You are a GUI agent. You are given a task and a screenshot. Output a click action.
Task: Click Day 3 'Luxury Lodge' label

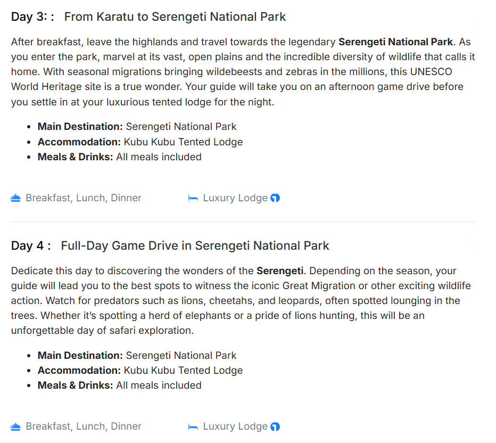(x=235, y=198)
